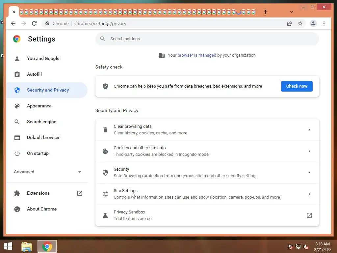Open Windows Start menu
The width and height of the screenshot is (337, 253).
click(8, 246)
